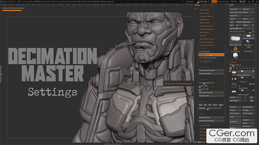Click the Zplugin palette dock icon
Viewport: 259px width, 145px height.
(195, 9)
